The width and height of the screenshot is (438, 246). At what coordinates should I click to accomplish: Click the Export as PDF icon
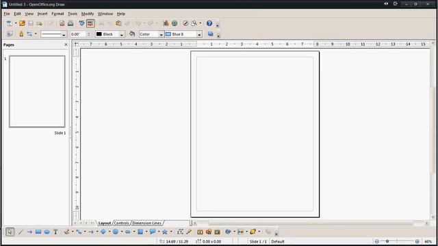click(62, 23)
